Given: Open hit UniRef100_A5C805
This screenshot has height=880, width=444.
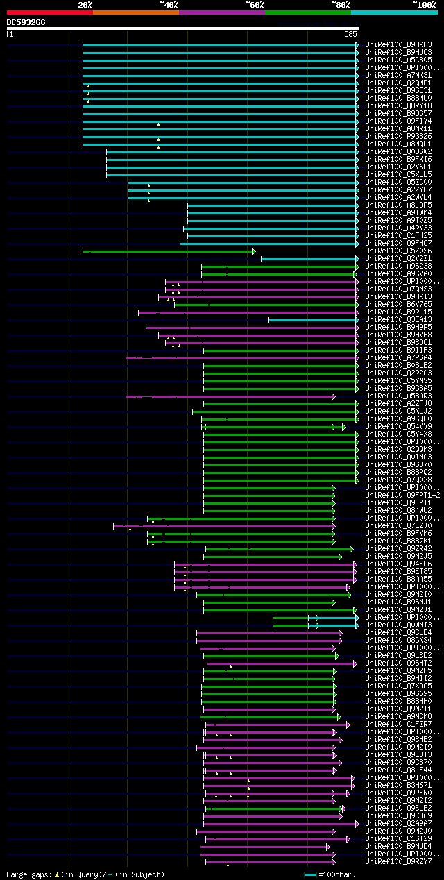Looking at the screenshot, I should pos(398,60).
